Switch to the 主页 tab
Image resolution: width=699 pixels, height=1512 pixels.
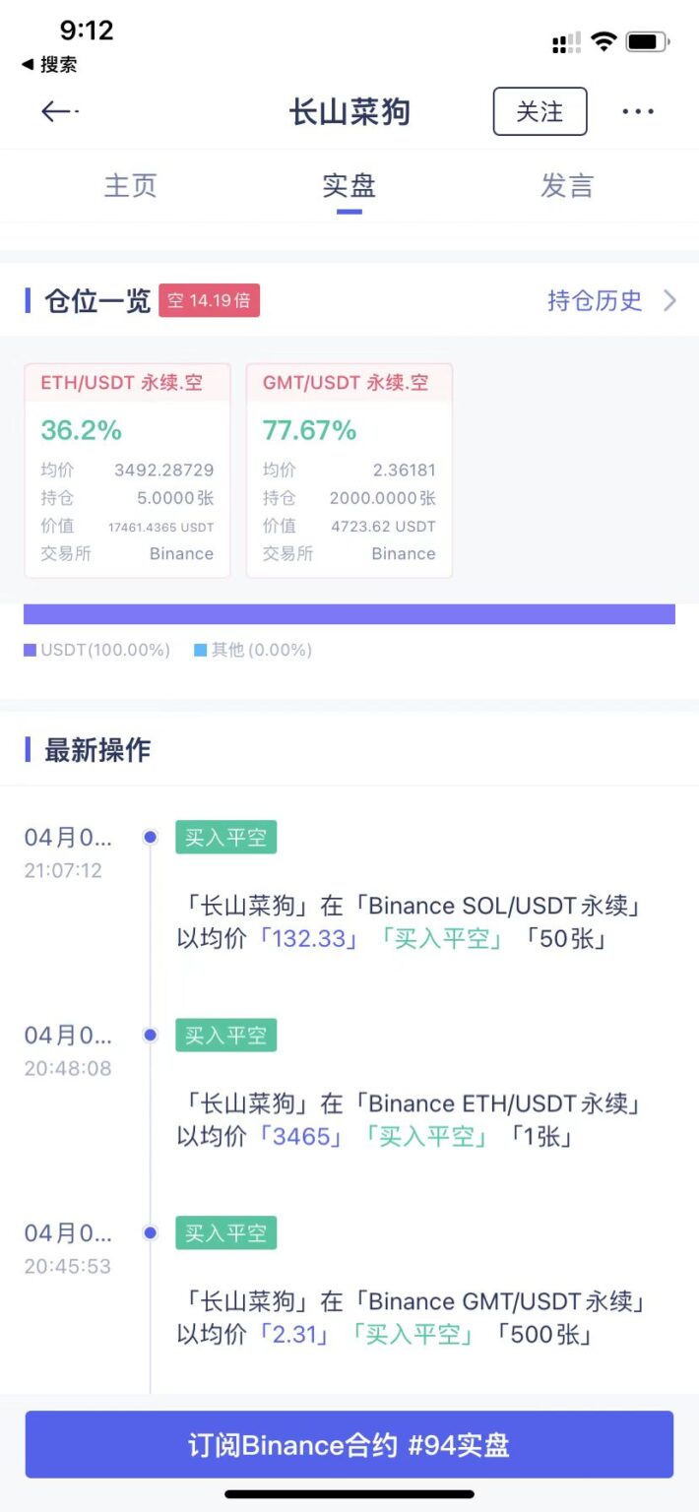click(x=129, y=186)
